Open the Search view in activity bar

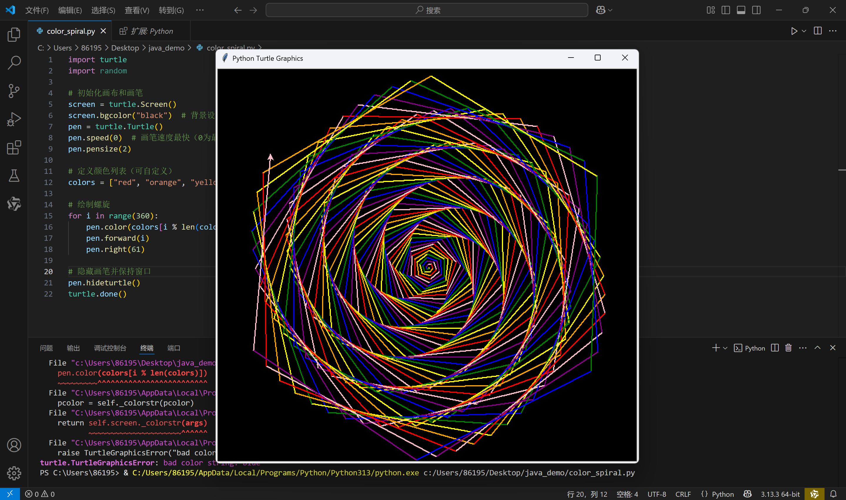click(x=14, y=63)
